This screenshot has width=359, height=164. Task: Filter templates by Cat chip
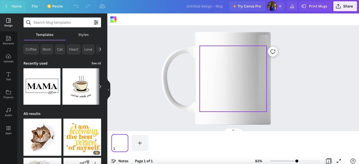(x=60, y=49)
